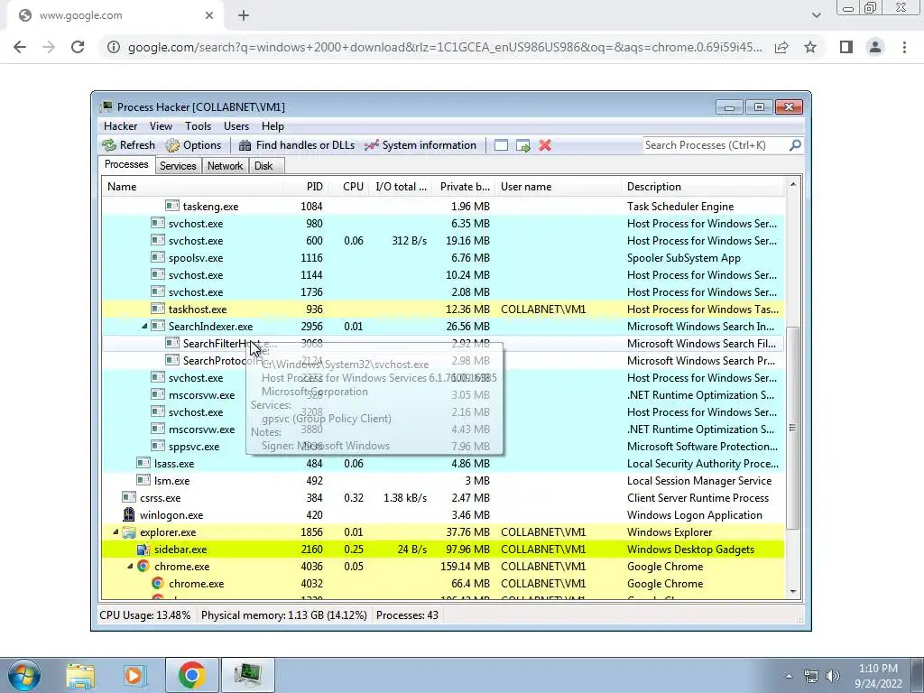924x693 pixels.
Task: Click the scroll down arrow of process list
Action: (x=793, y=592)
